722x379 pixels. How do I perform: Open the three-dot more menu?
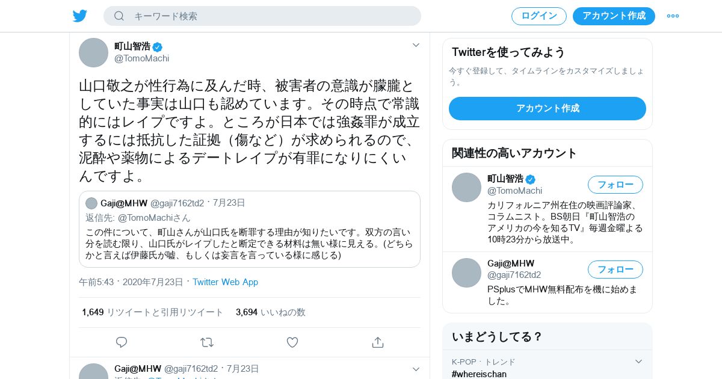tap(673, 16)
